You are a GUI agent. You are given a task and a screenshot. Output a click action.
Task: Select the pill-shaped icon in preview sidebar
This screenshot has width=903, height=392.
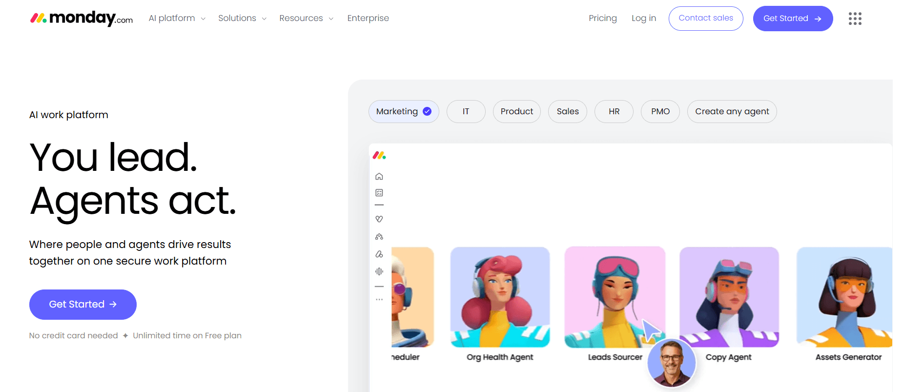(379, 254)
